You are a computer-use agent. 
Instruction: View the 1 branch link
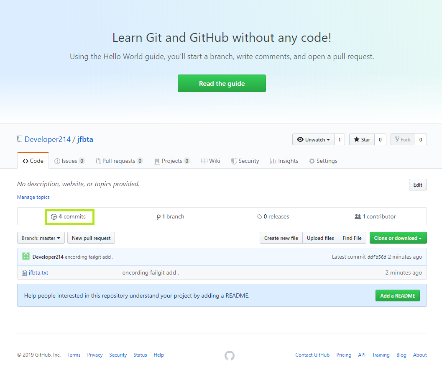(x=170, y=216)
